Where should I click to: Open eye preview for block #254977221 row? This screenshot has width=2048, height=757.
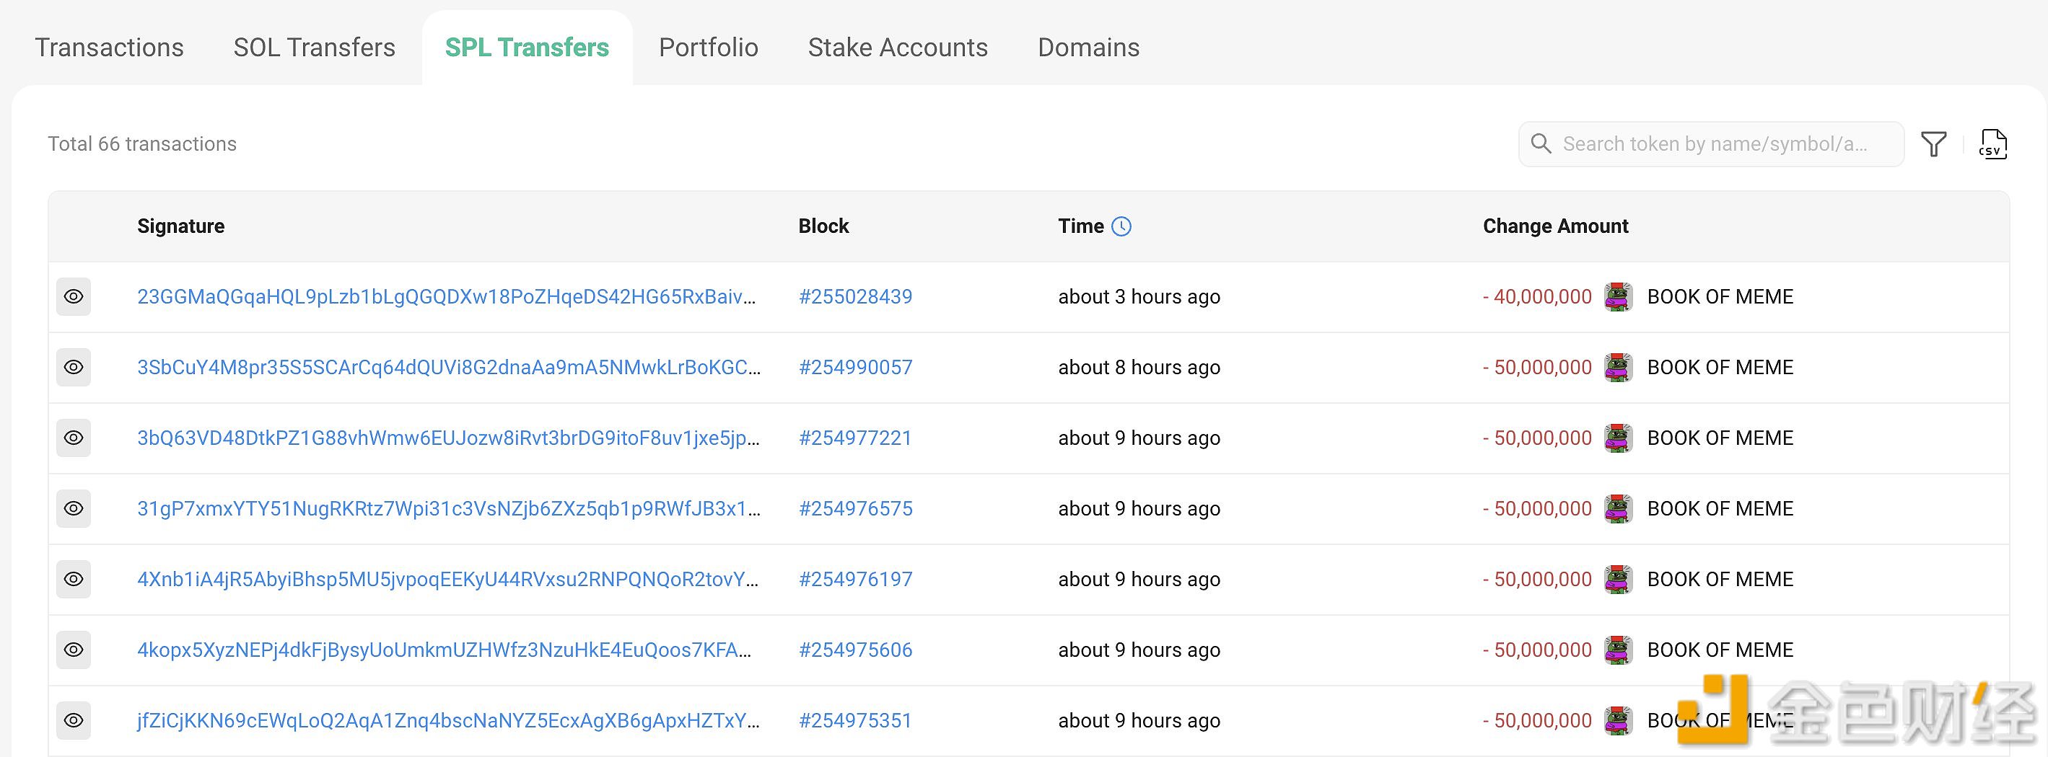click(x=74, y=438)
